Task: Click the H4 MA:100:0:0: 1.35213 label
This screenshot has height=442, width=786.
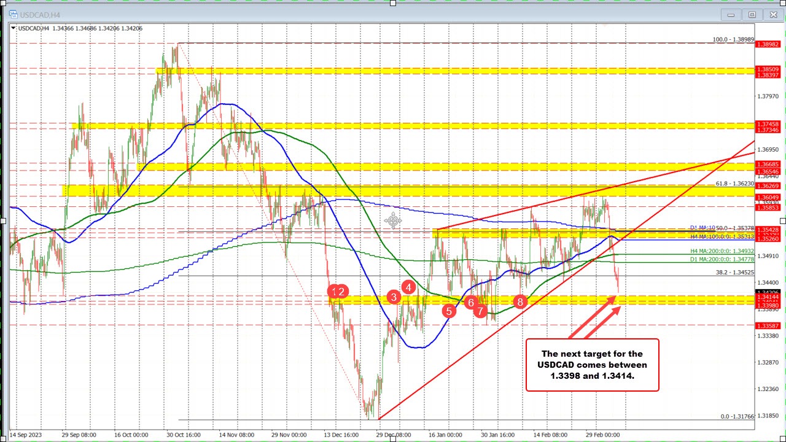Action: tap(722, 236)
